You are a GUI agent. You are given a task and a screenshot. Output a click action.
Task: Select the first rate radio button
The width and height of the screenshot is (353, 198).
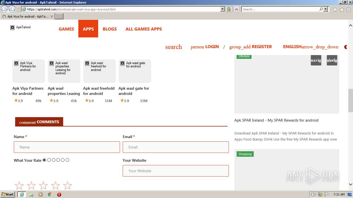click(x=44, y=160)
